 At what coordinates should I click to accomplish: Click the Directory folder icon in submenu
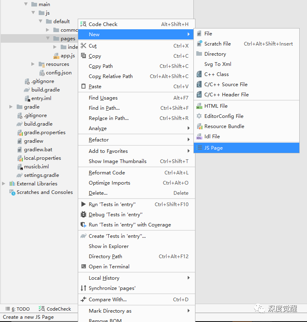(x=199, y=54)
